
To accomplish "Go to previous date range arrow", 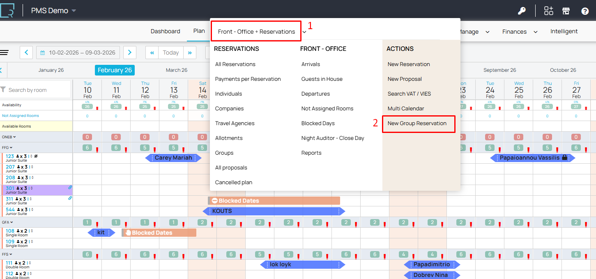I will [x=26, y=53].
